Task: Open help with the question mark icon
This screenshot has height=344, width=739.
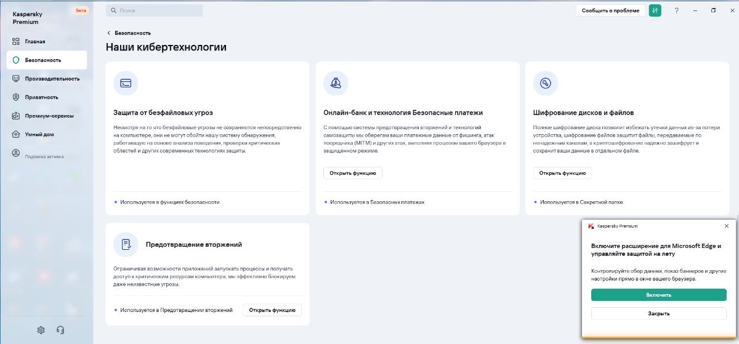Action: tap(676, 10)
